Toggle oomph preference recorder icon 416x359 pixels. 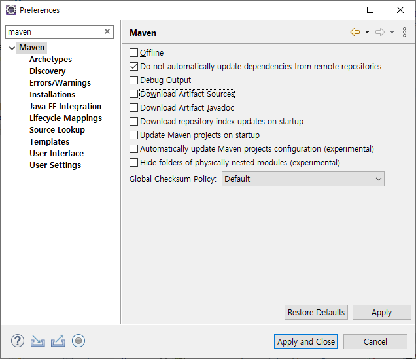tap(78, 341)
